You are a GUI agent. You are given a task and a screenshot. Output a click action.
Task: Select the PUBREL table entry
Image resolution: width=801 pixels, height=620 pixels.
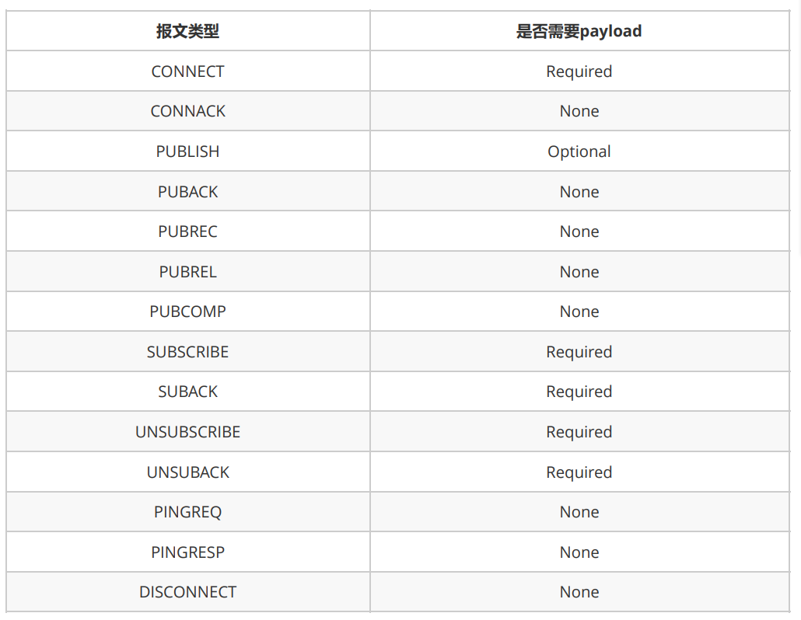(187, 272)
